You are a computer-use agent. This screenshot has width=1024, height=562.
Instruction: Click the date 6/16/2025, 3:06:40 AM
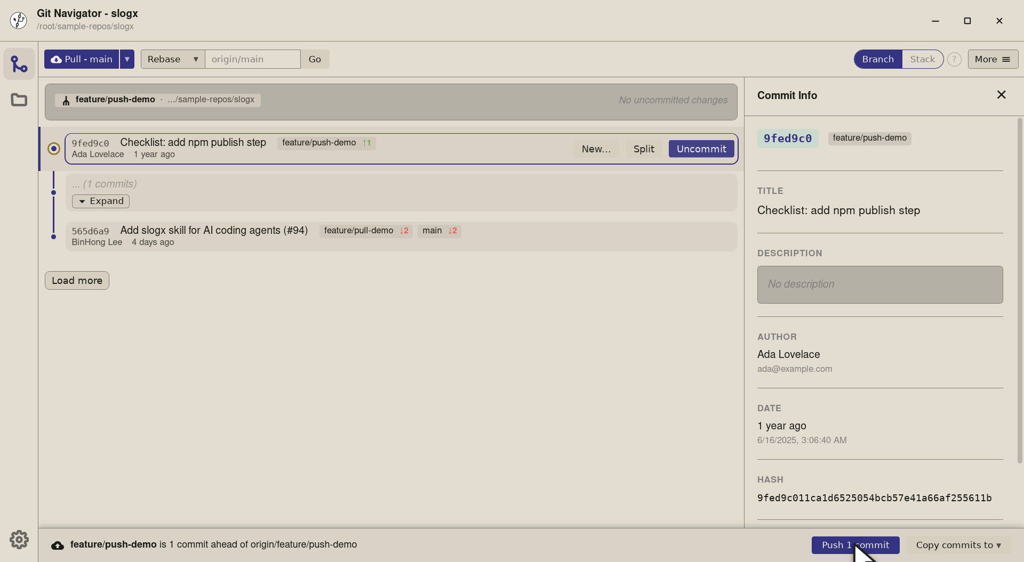point(802,440)
